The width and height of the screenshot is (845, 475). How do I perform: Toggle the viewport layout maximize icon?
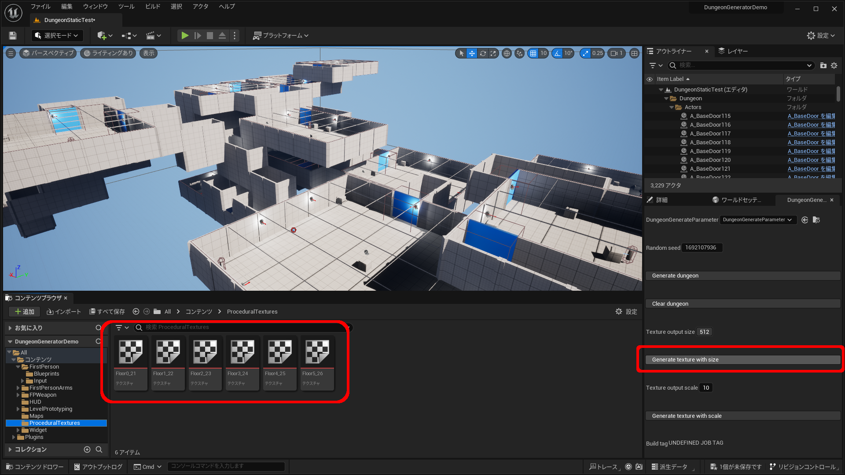pyautogui.click(x=634, y=53)
